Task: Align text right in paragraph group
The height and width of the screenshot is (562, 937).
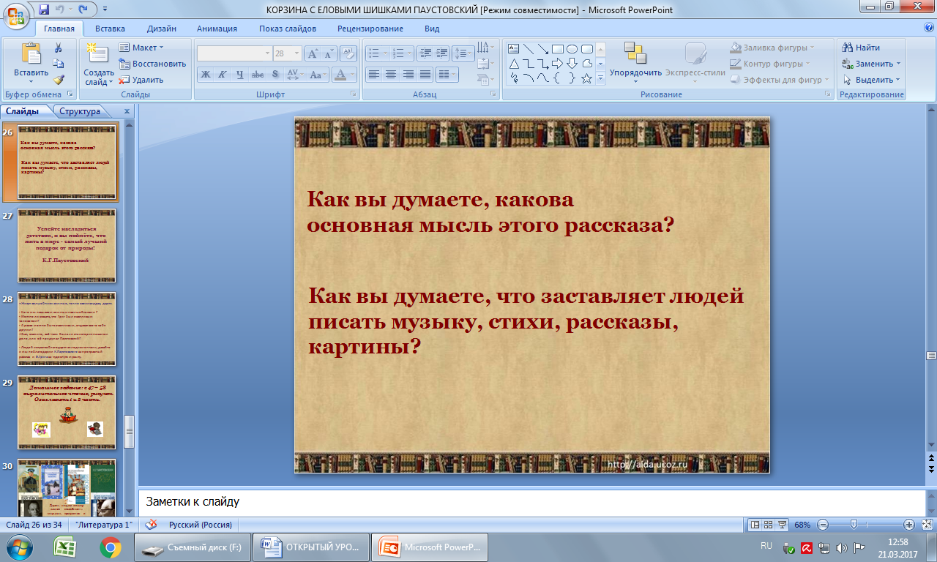Action: point(408,75)
